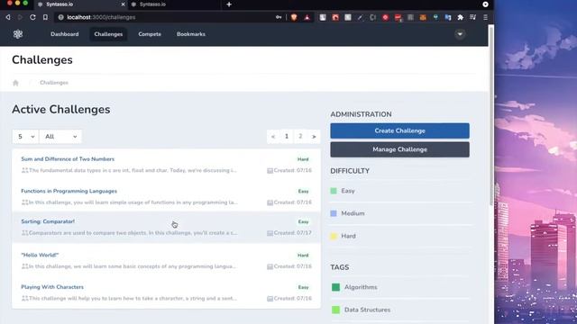Screen dimensions: 577x324
Task: Click the people icon under "Hello World!"
Action: click(x=24, y=266)
